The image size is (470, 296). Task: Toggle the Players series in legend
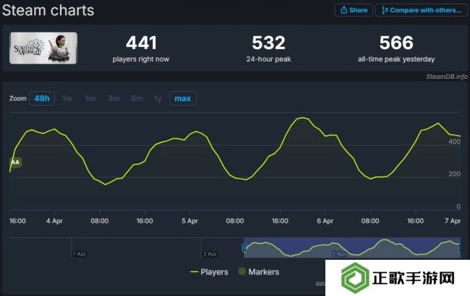pos(209,272)
